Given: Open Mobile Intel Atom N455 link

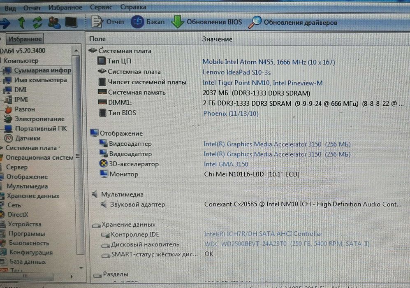Looking at the screenshot, I should coord(269,62).
